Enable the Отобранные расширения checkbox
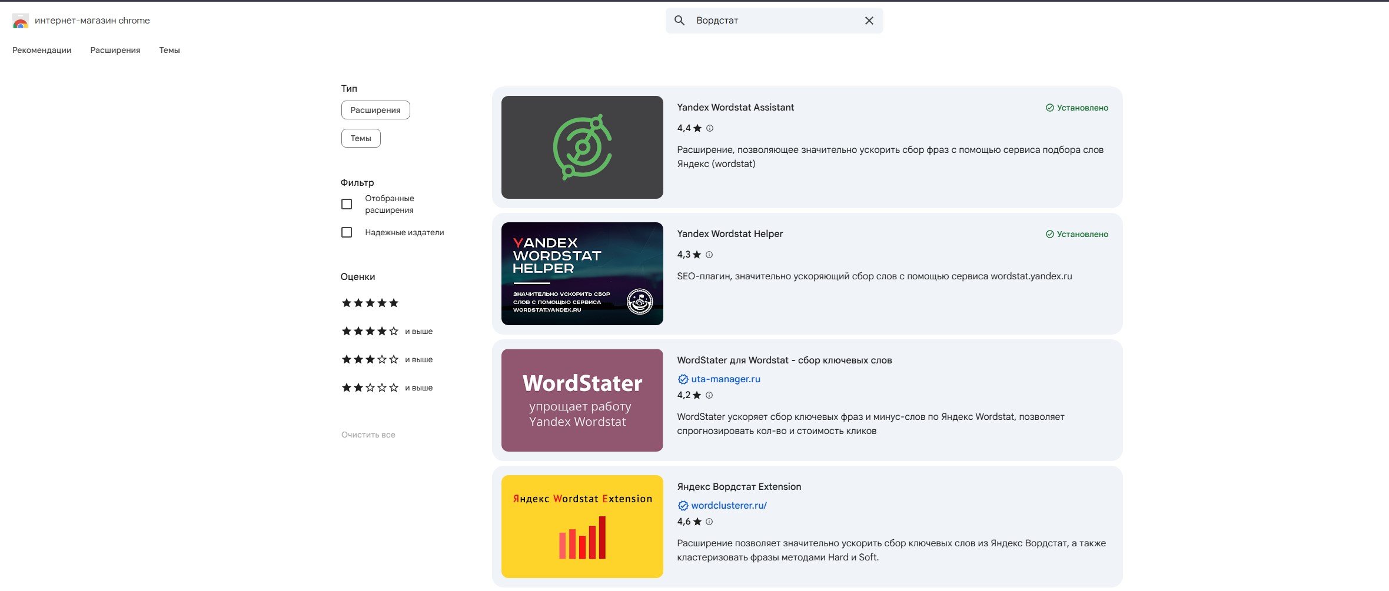The image size is (1389, 591). pos(347,204)
